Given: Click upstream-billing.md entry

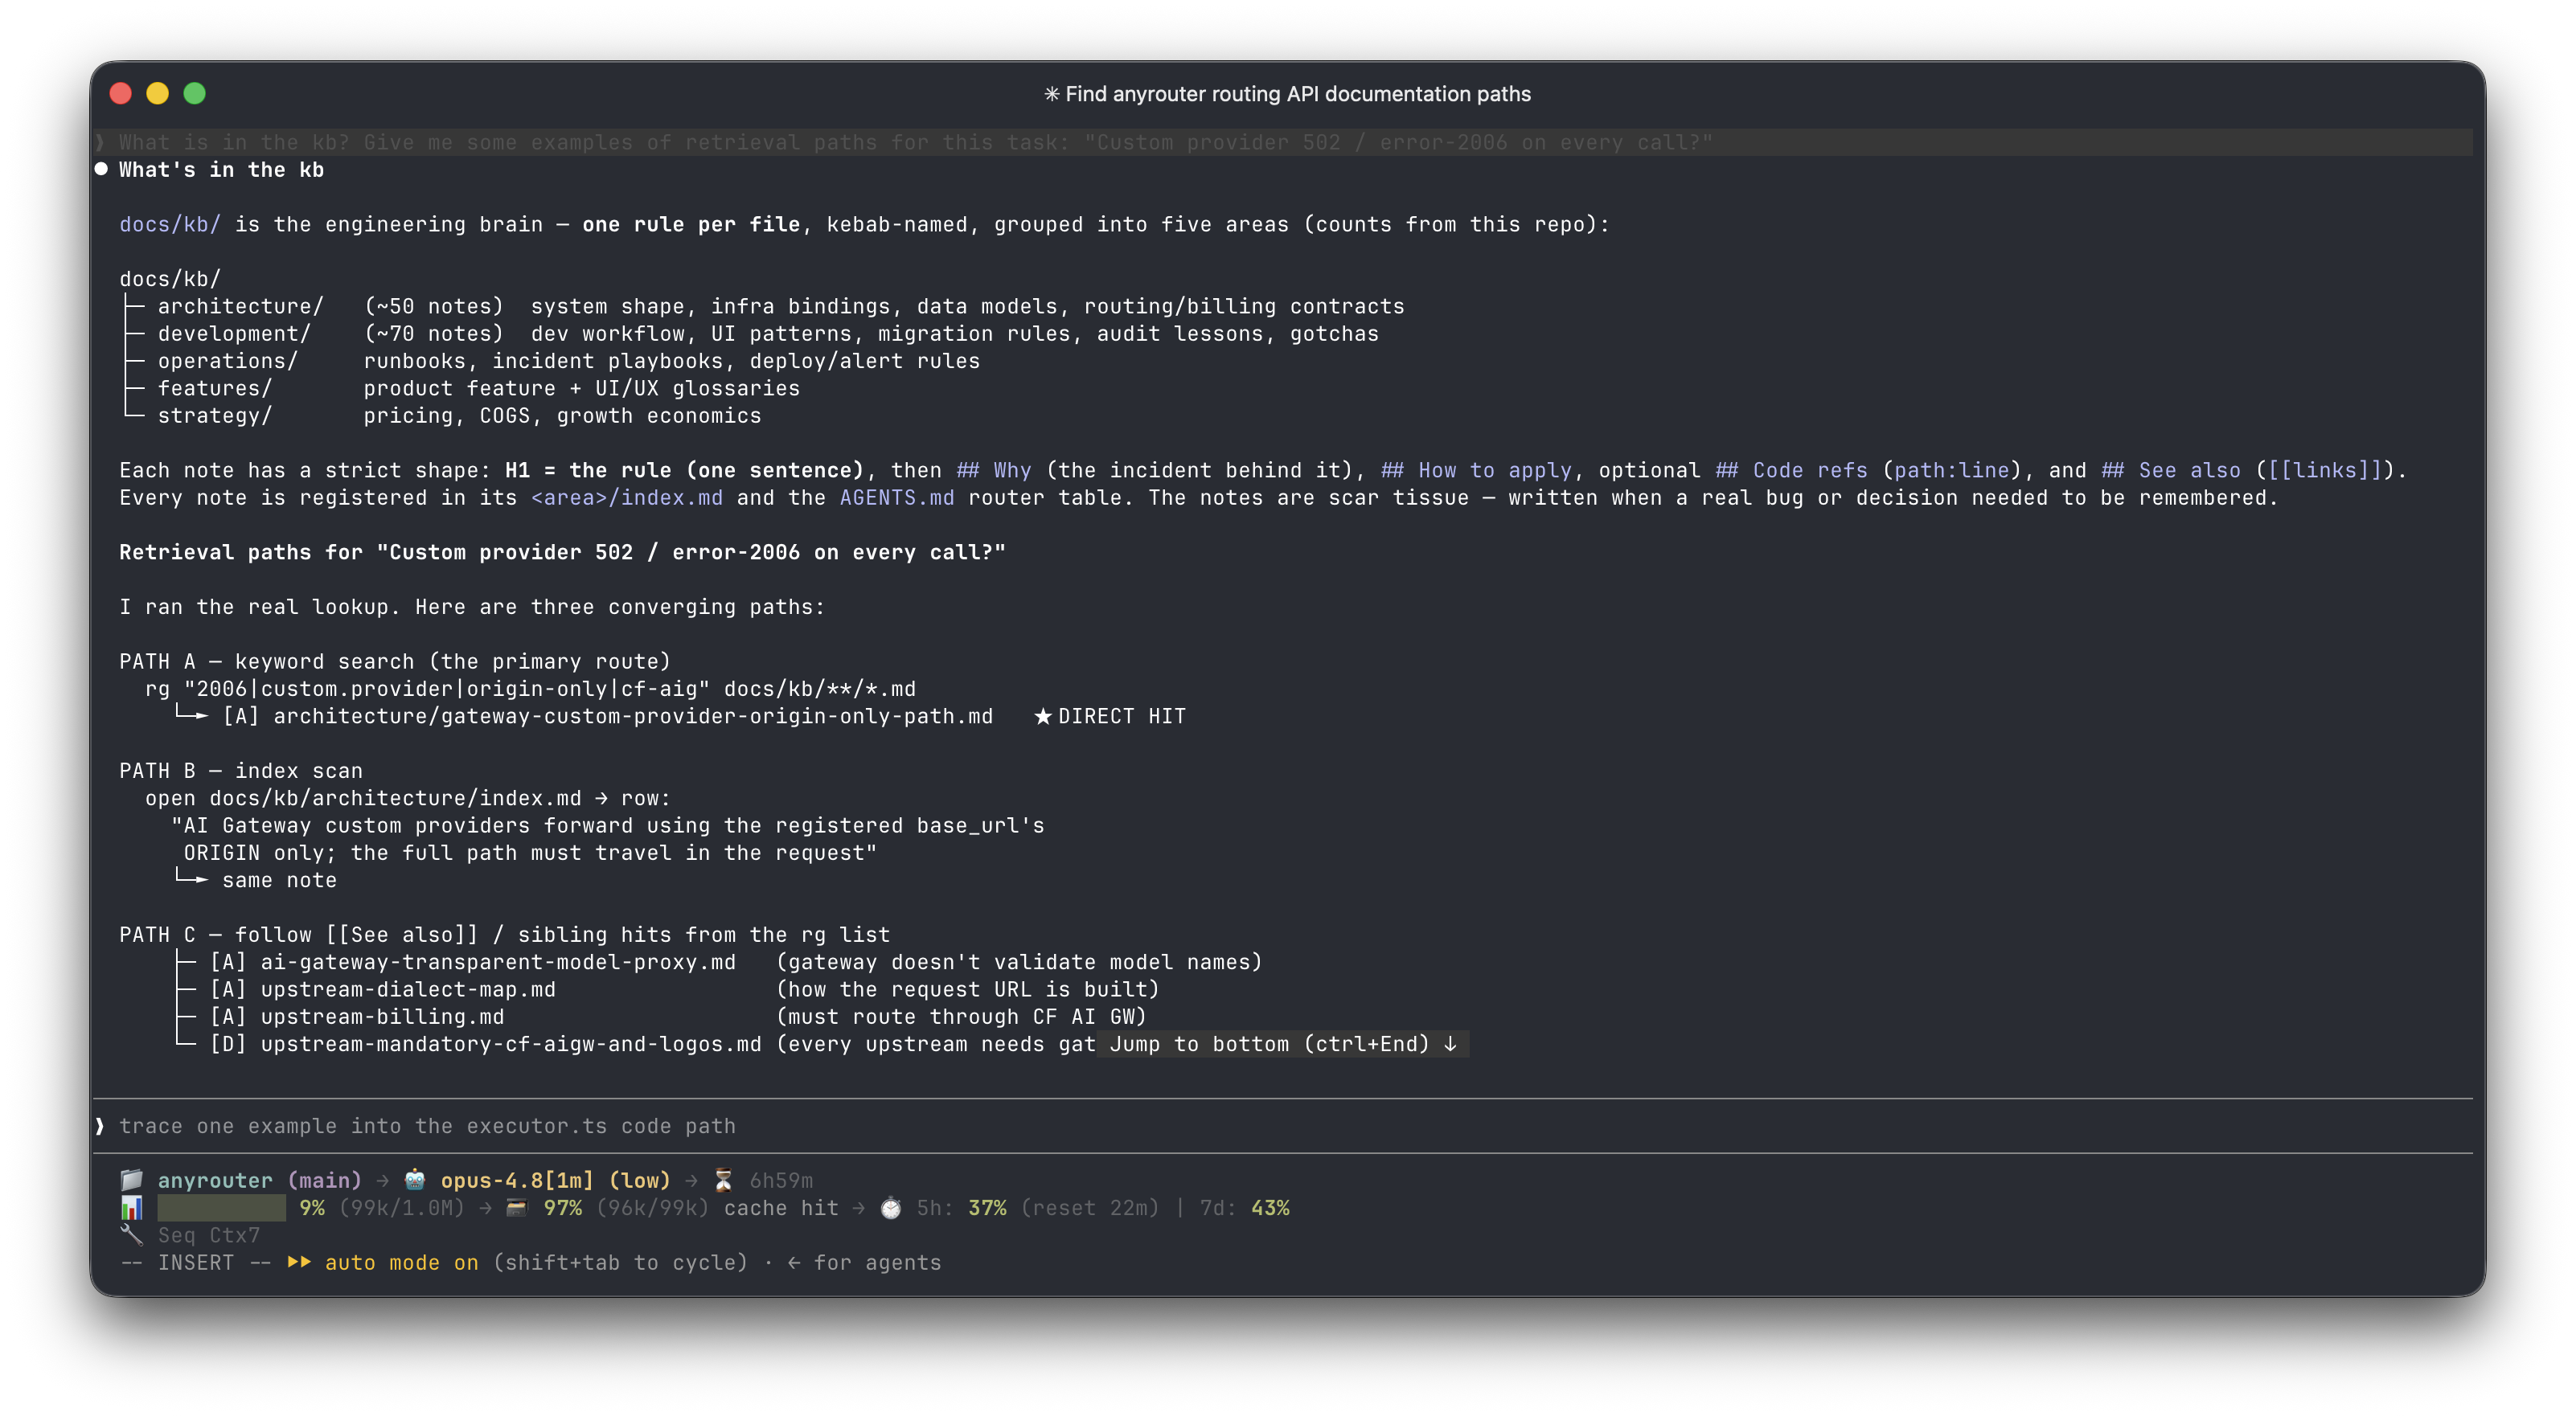Looking at the screenshot, I should (x=382, y=1017).
